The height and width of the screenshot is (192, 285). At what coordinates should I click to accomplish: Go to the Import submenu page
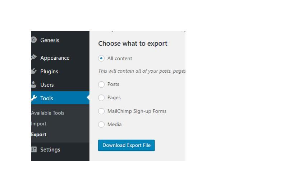click(39, 124)
